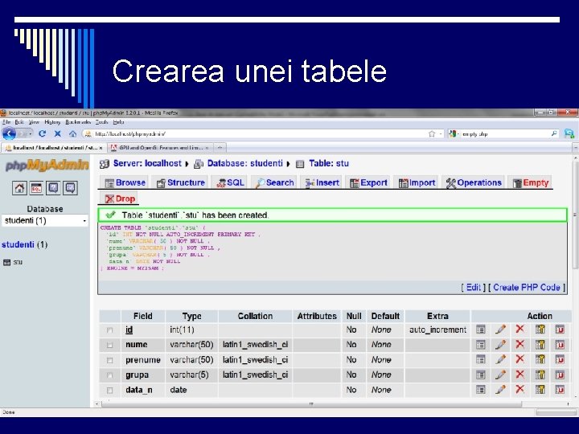579x434 pixels.
Task: Browse distinct values of id field
Action: [480, 330]
